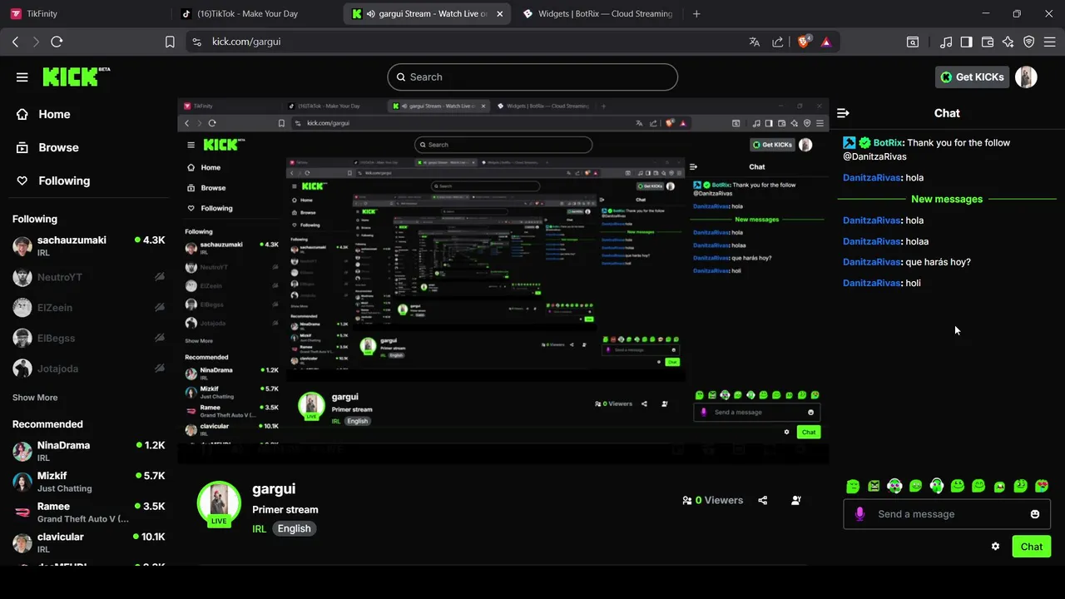Insert the angry green emote
The width and height of the screenshot is (1065, 599).
874,486
